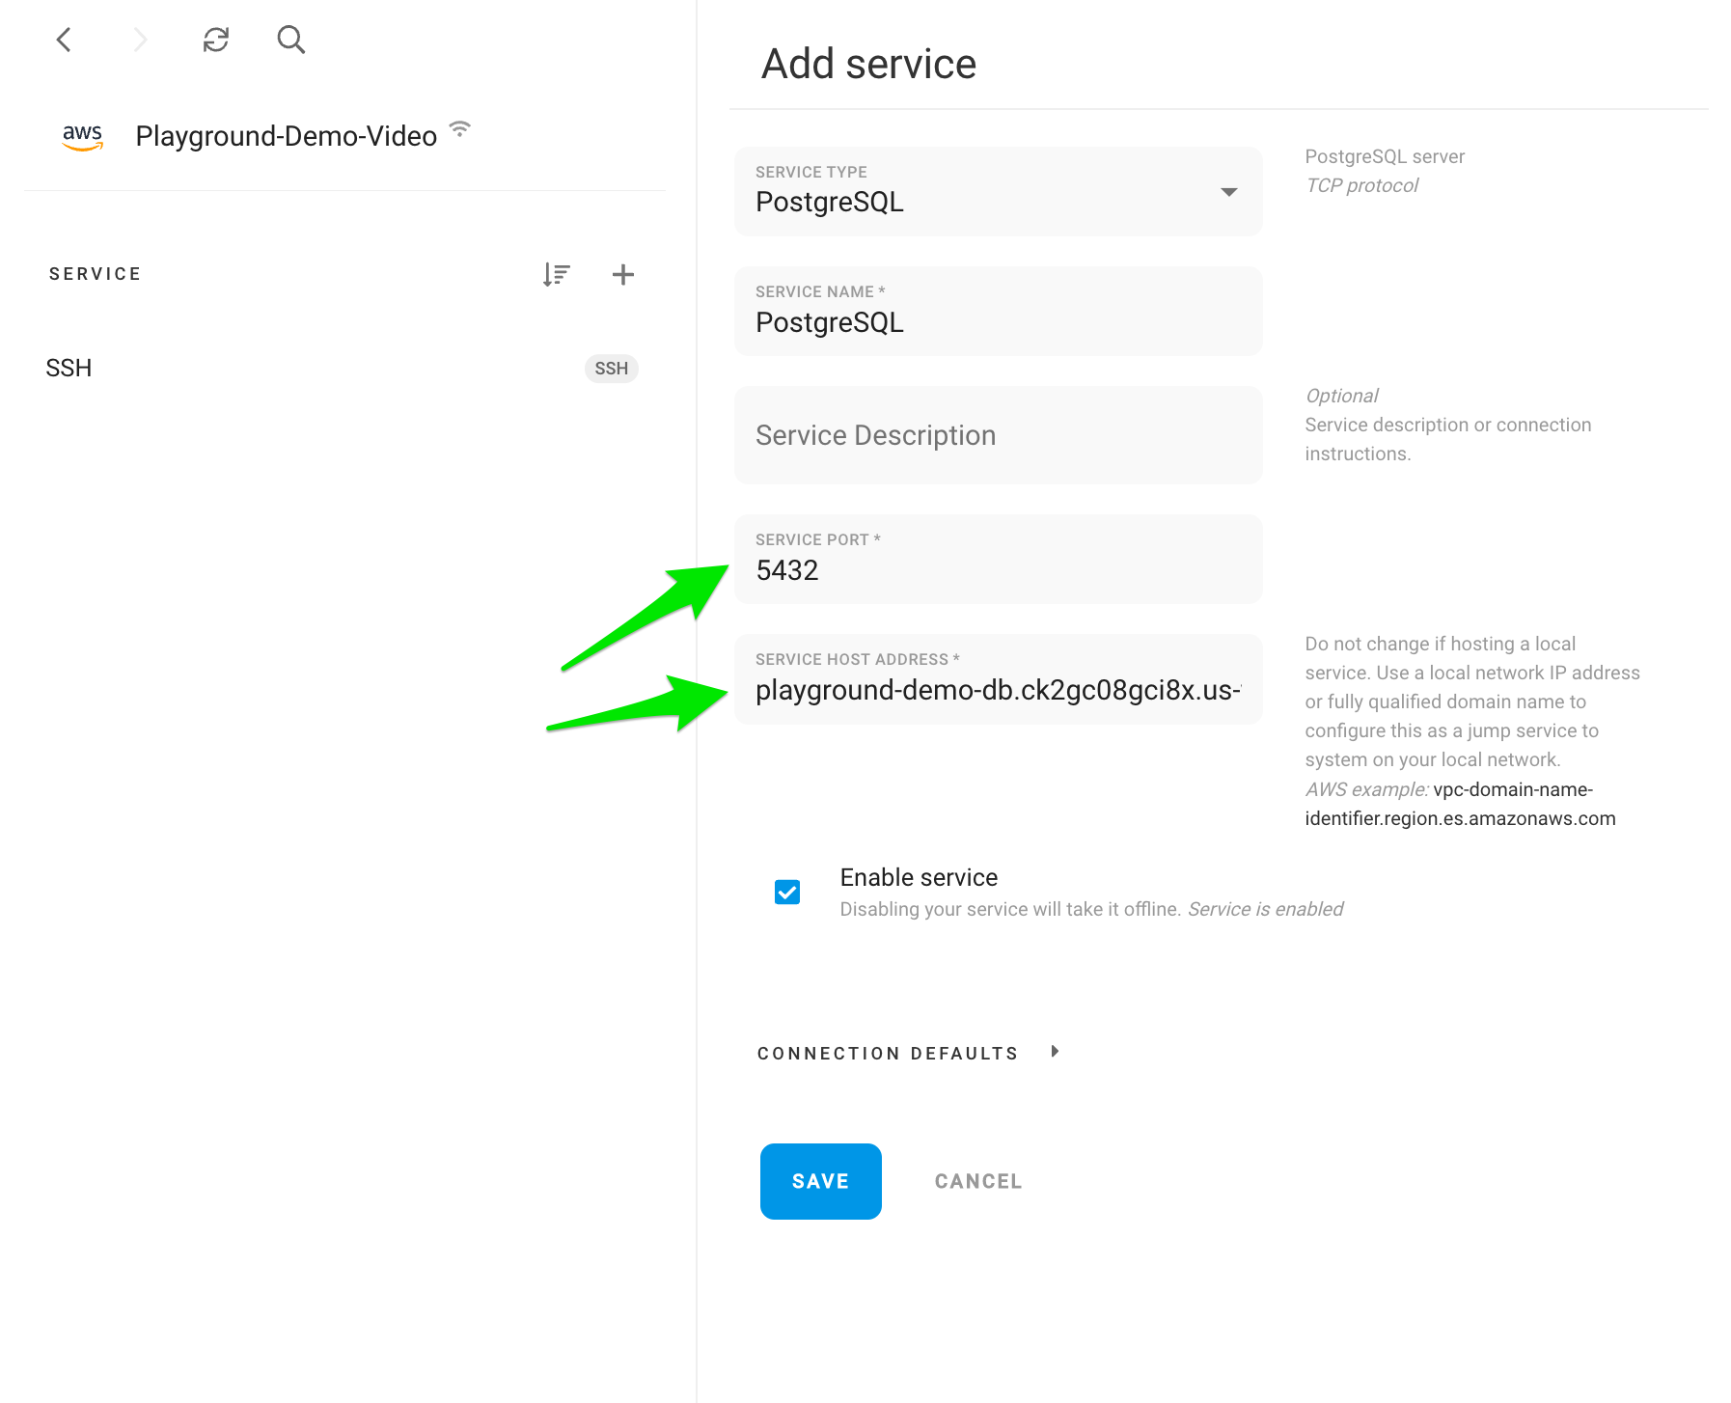Open the Service Type dropdown
This screenshot has width=1731, height=1403.
click(x=998, y=191)
